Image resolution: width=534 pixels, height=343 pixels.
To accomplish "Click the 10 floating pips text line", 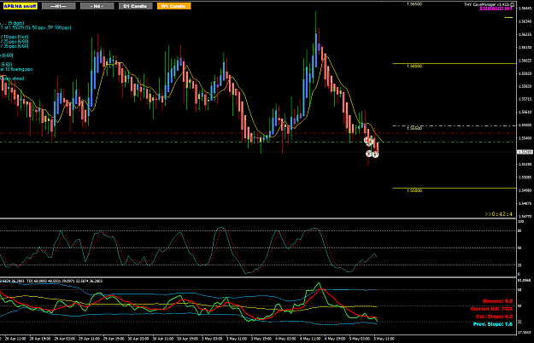I will click(x=17, y=69).
